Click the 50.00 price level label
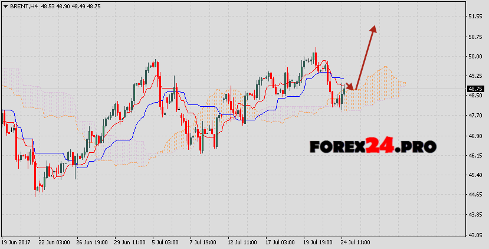Viewport: 489px width, 249px height. click(475, 57)
